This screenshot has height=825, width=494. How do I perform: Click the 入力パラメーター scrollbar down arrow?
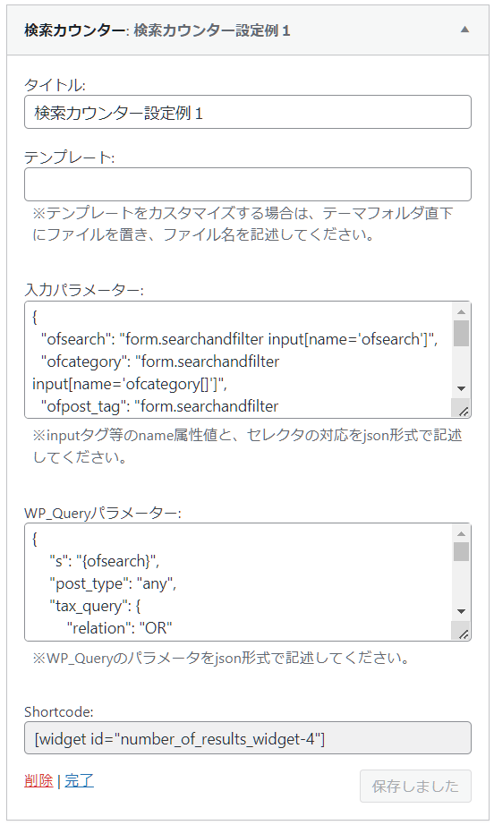(462, 389)
